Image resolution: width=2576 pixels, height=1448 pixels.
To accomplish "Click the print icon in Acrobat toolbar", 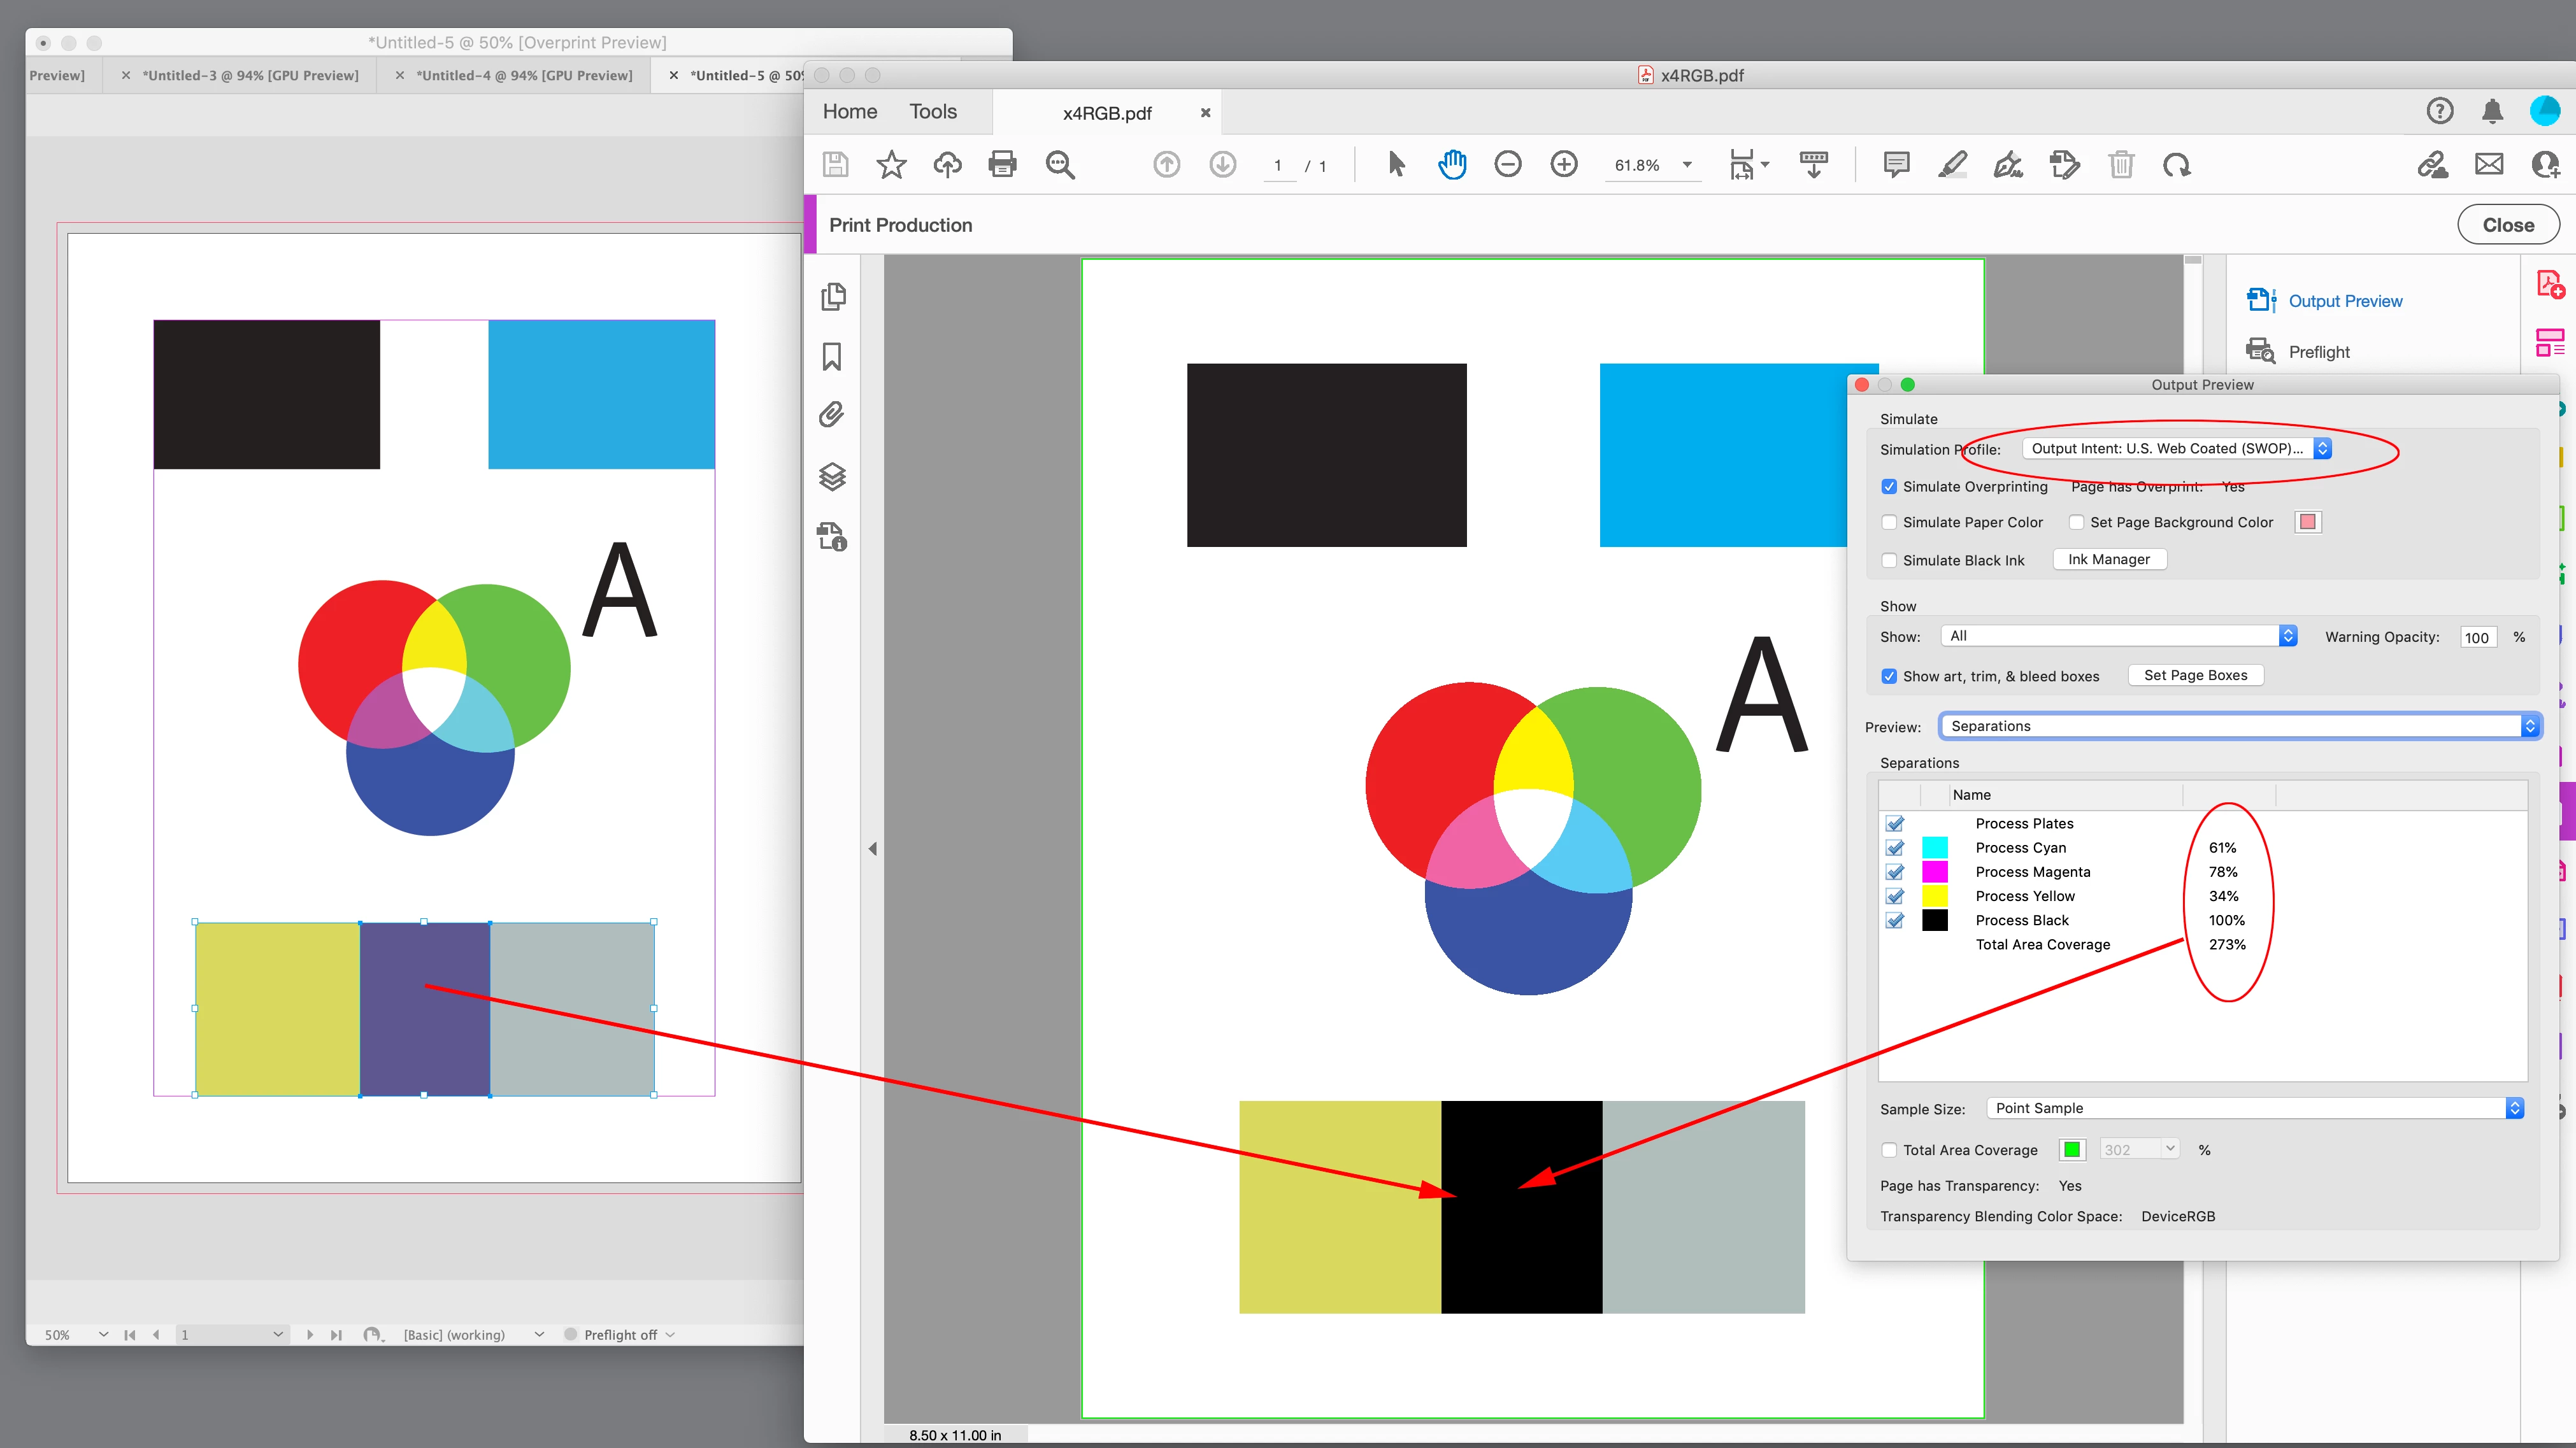I will point(1002,165).
